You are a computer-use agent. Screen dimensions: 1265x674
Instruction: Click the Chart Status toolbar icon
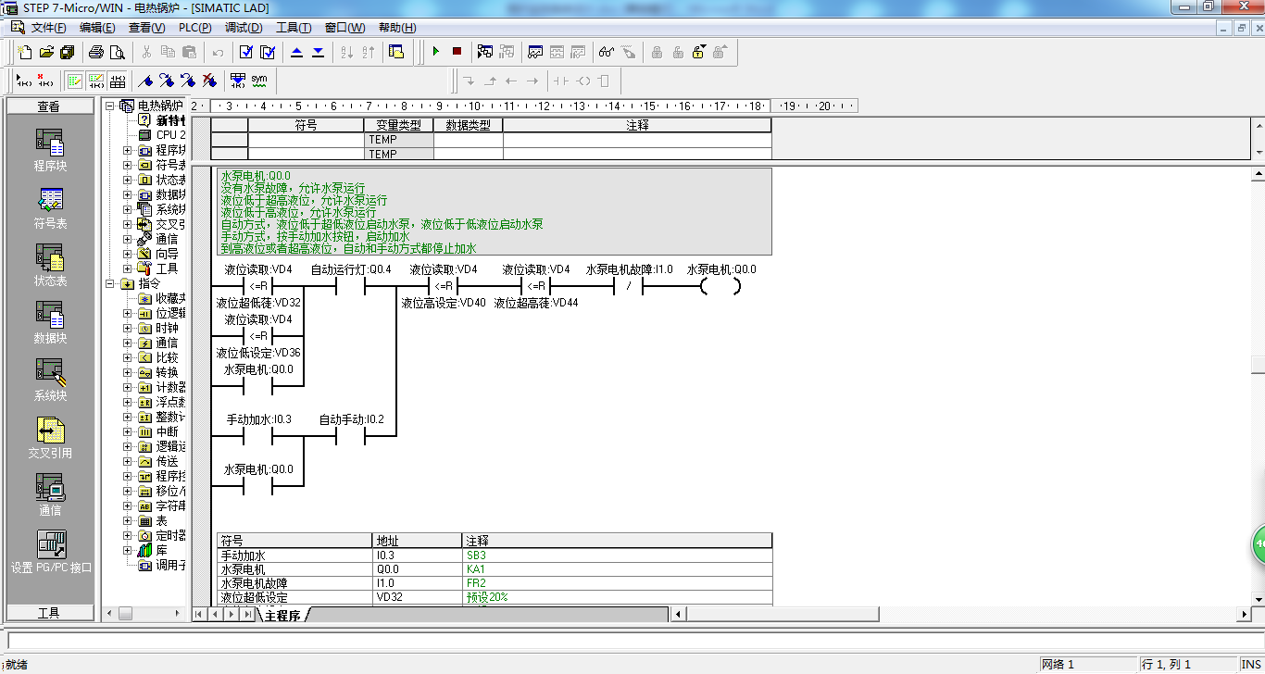point(535,52)
